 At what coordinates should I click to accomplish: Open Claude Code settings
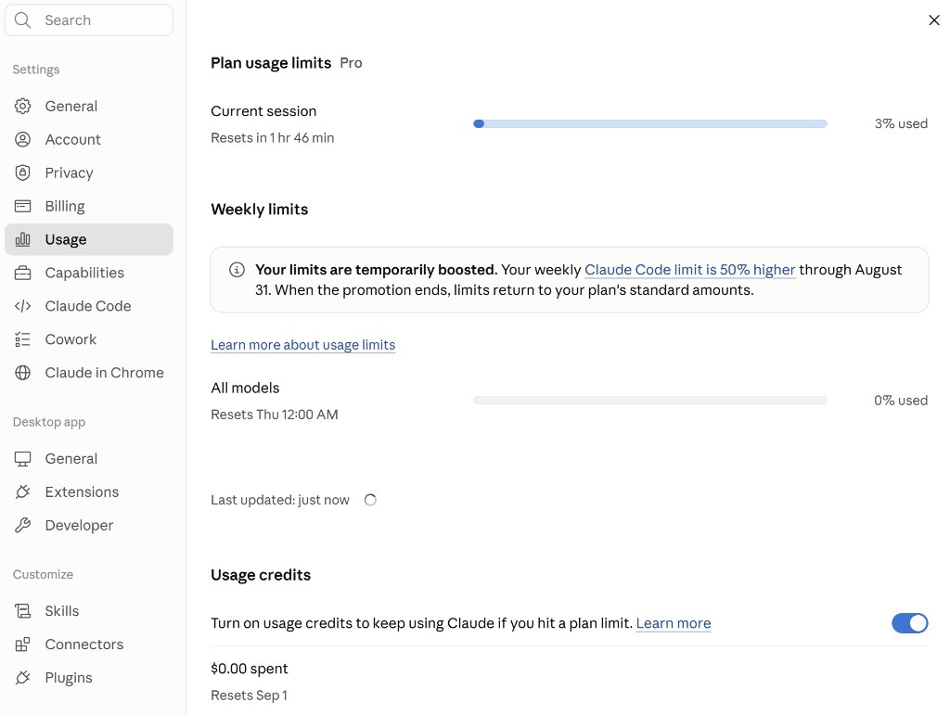pos(89,306)
